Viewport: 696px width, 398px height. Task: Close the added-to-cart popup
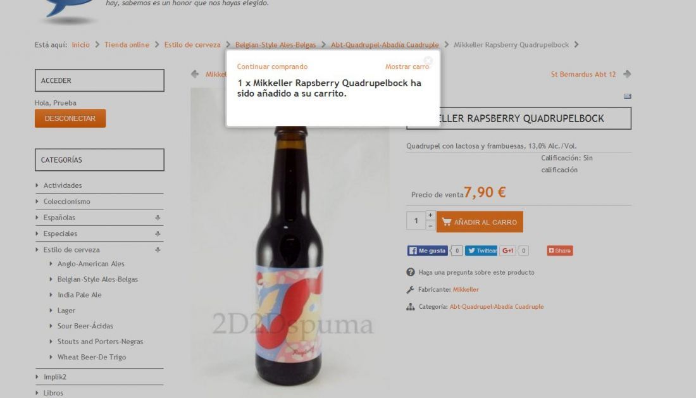click(428, 60)
